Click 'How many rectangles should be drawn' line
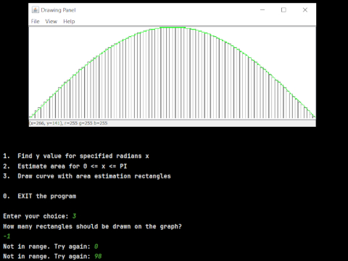The height and width of the screenshot is (261, 348). (x=92, y=226)
